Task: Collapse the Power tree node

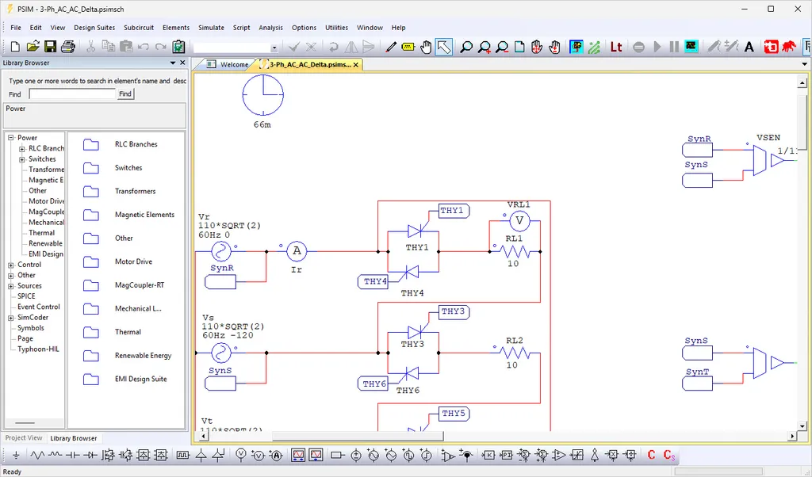Action: 11,138
